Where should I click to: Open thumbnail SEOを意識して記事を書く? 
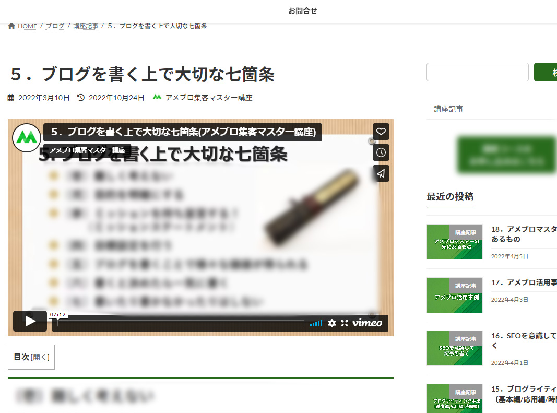[x=455, y=348]
